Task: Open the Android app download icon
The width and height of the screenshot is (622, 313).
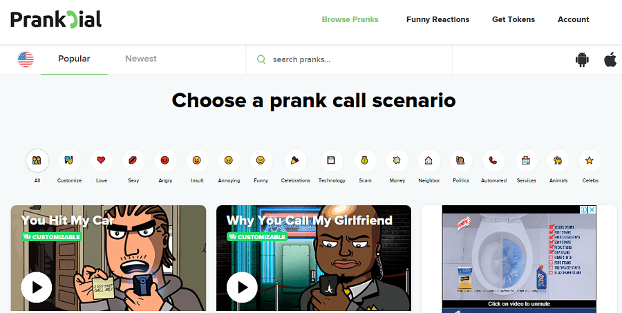Action: pyautogui.click(x=582, y=60)
